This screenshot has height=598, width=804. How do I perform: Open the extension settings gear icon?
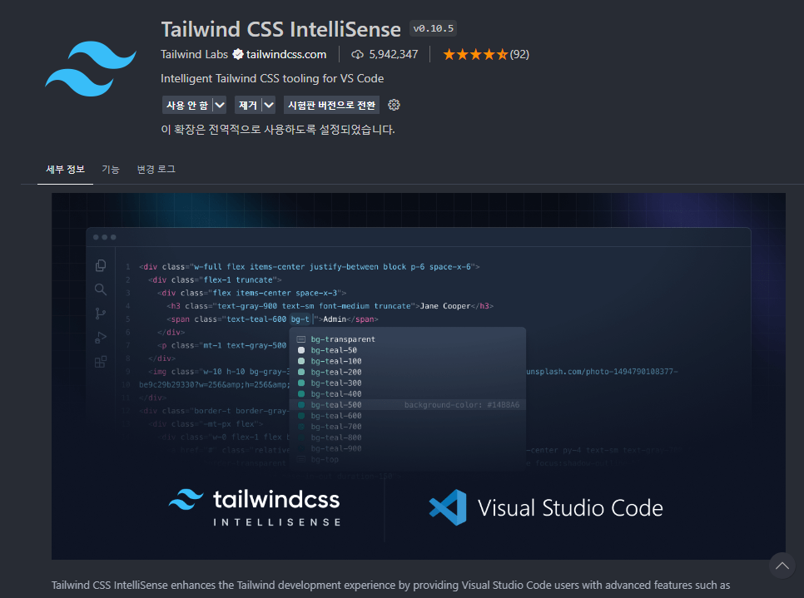point(394,105)
